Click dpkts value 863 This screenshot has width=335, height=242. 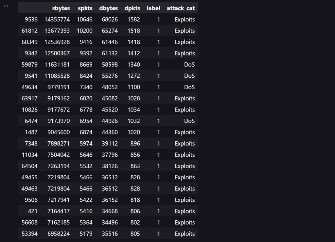click(135, 166)
